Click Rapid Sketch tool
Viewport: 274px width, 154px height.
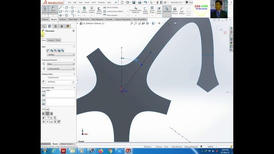coord(159,10)
